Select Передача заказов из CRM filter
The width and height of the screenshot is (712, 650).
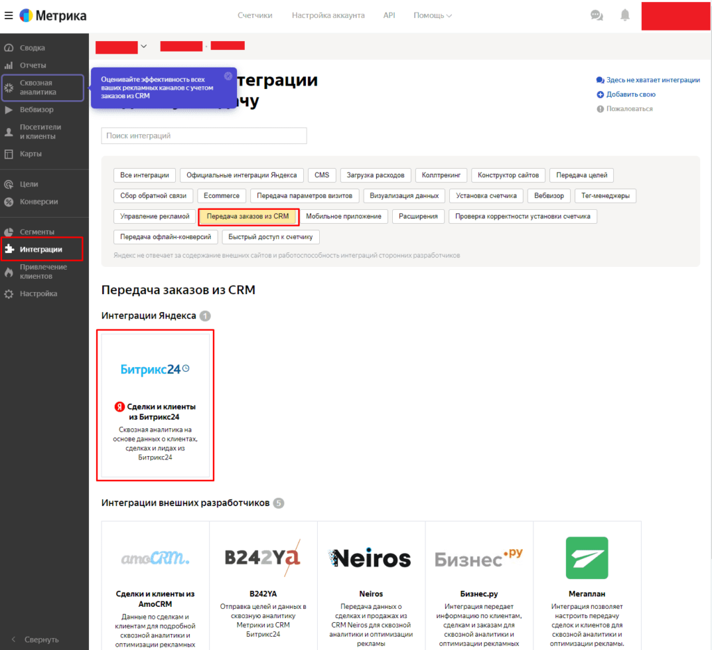tap(248, 216)
